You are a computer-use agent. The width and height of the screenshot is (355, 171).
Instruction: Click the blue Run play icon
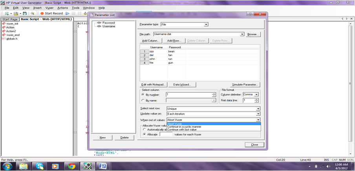68,14
